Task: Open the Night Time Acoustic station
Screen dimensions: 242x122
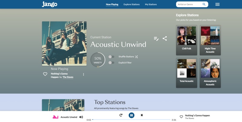Action: (210, 40)
